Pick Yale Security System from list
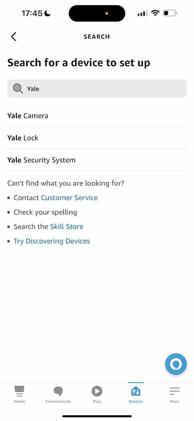 tap(41, 160)
